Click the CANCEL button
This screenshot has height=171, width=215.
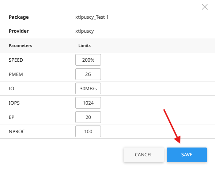(x=144, y=155)
